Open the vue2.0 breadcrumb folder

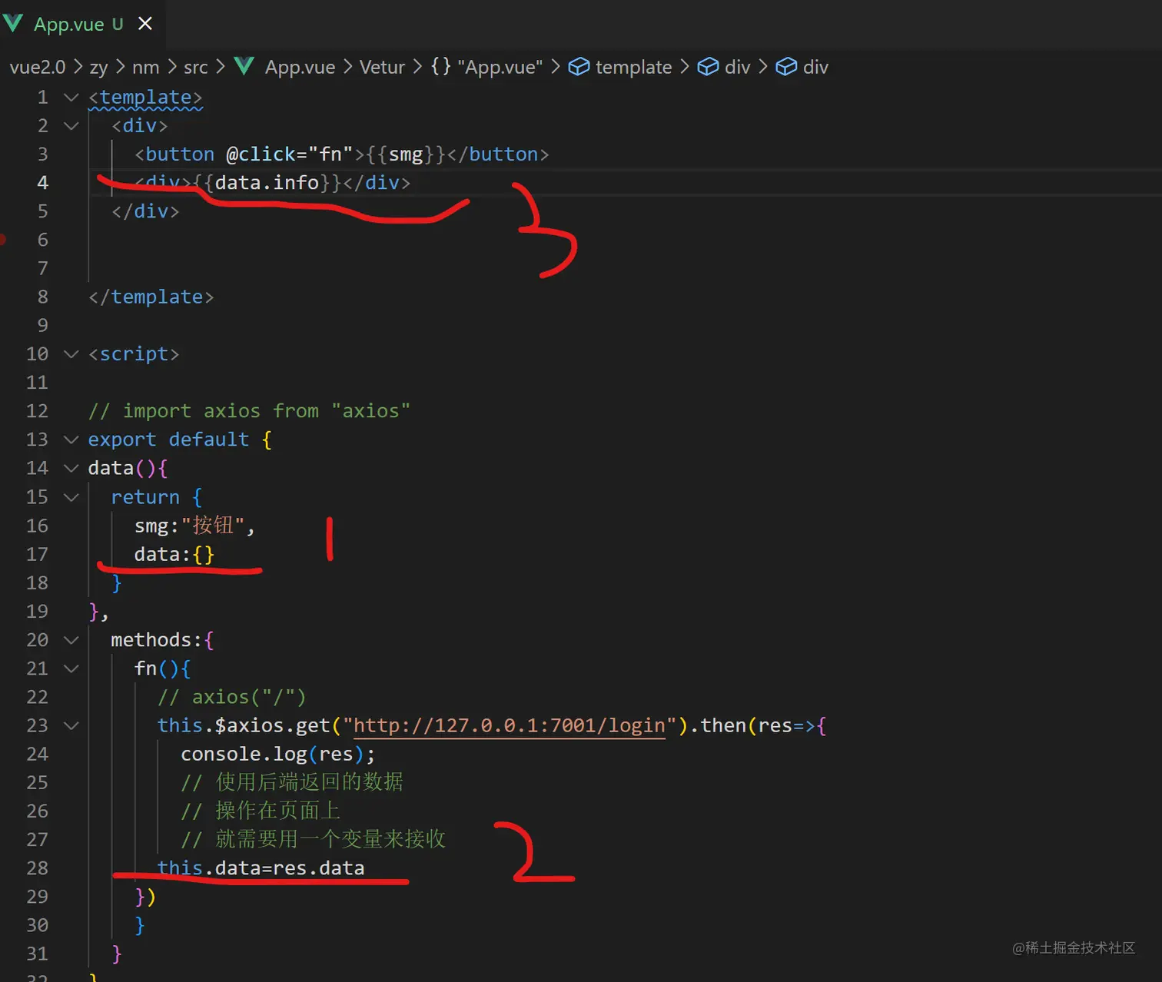38,68
